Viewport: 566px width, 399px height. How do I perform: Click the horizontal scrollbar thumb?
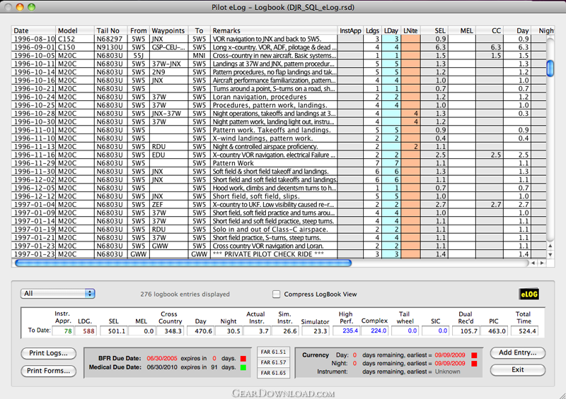[x=183, y=263]
